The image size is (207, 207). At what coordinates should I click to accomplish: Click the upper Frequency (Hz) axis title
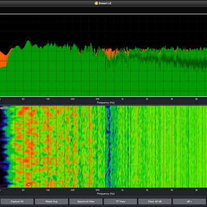point(106,102)
